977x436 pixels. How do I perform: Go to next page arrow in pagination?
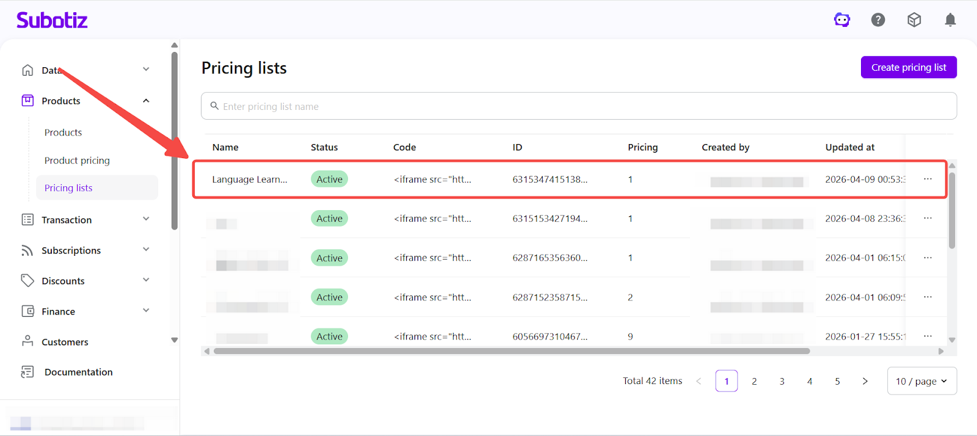pyautogui.click(x=865, y=381)
